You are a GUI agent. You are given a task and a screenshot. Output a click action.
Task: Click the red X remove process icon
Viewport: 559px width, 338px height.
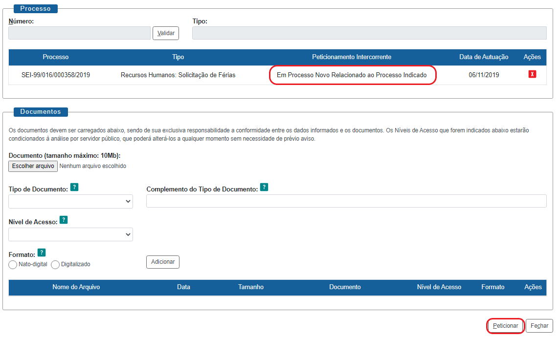[532, 75]
